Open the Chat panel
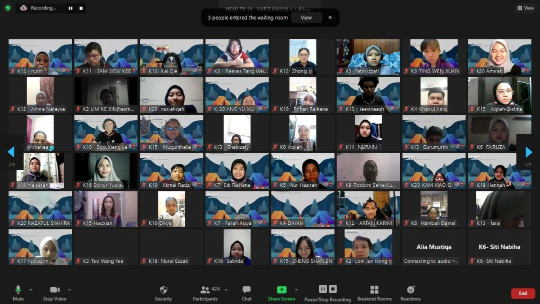 tap(246, 292)
